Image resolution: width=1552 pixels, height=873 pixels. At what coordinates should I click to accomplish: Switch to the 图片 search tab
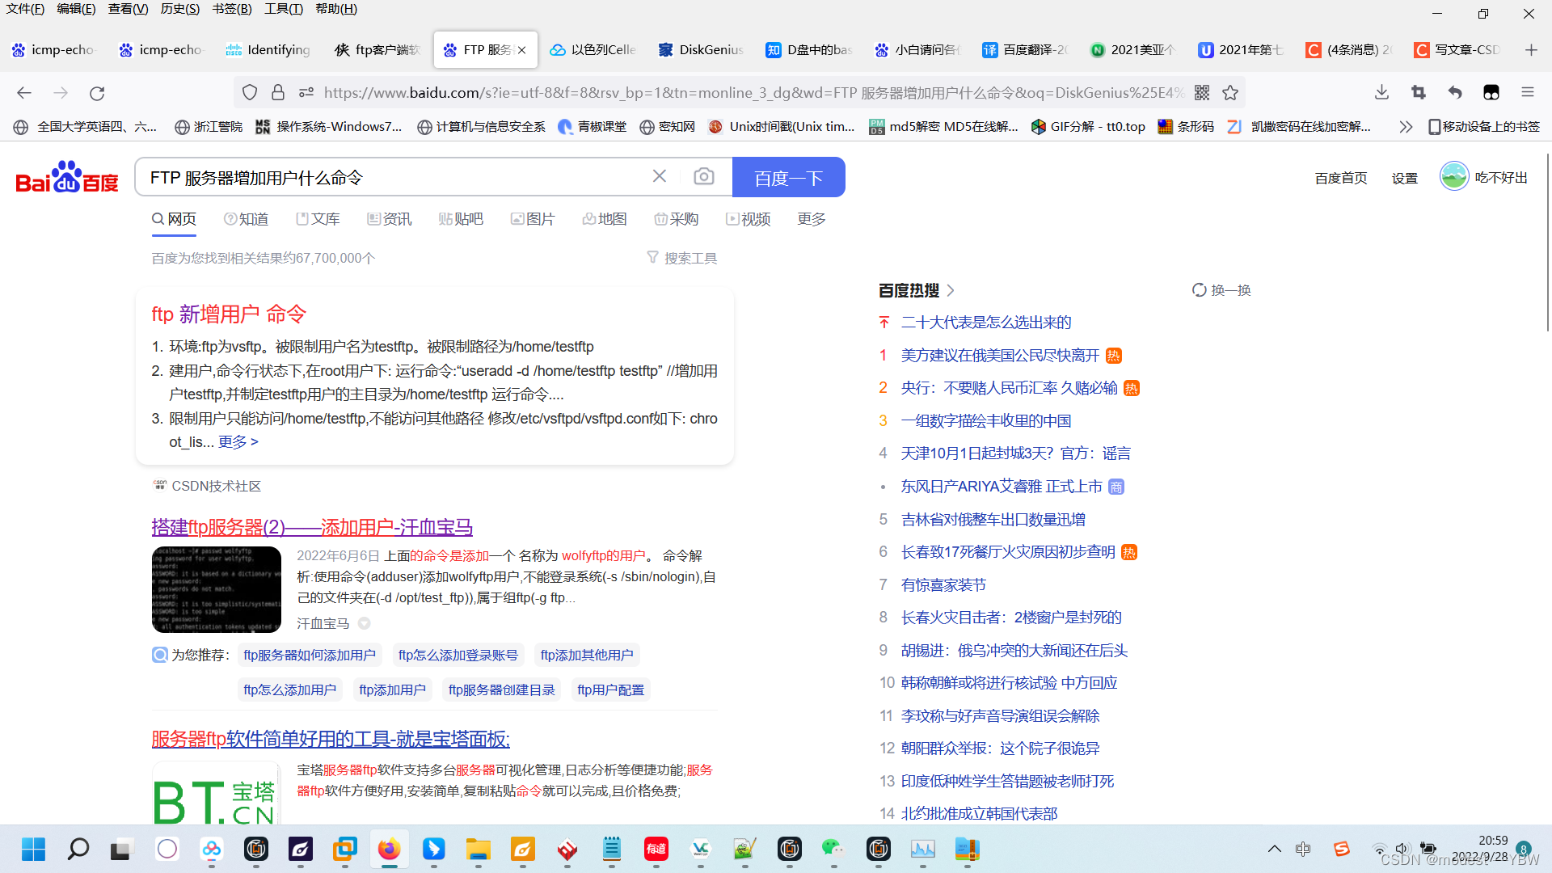533,219
